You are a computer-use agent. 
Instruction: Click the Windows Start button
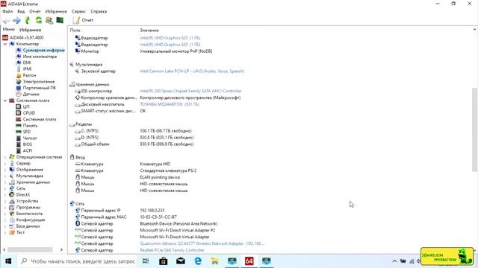tap(8, 261)
